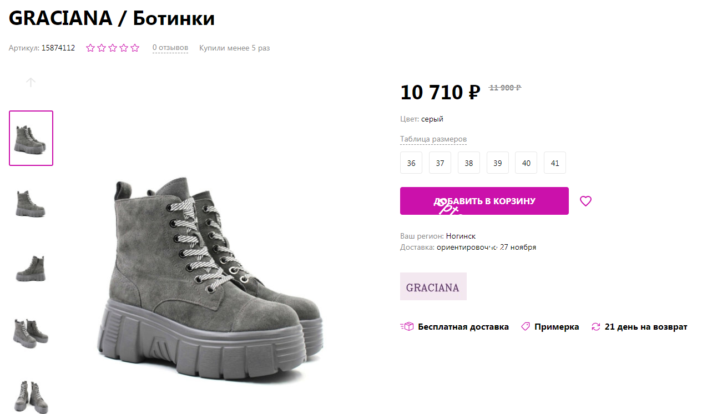This screenshot has height=414, width=707.
Task: Open the GRACIANA brand logo
Action: 433,286
